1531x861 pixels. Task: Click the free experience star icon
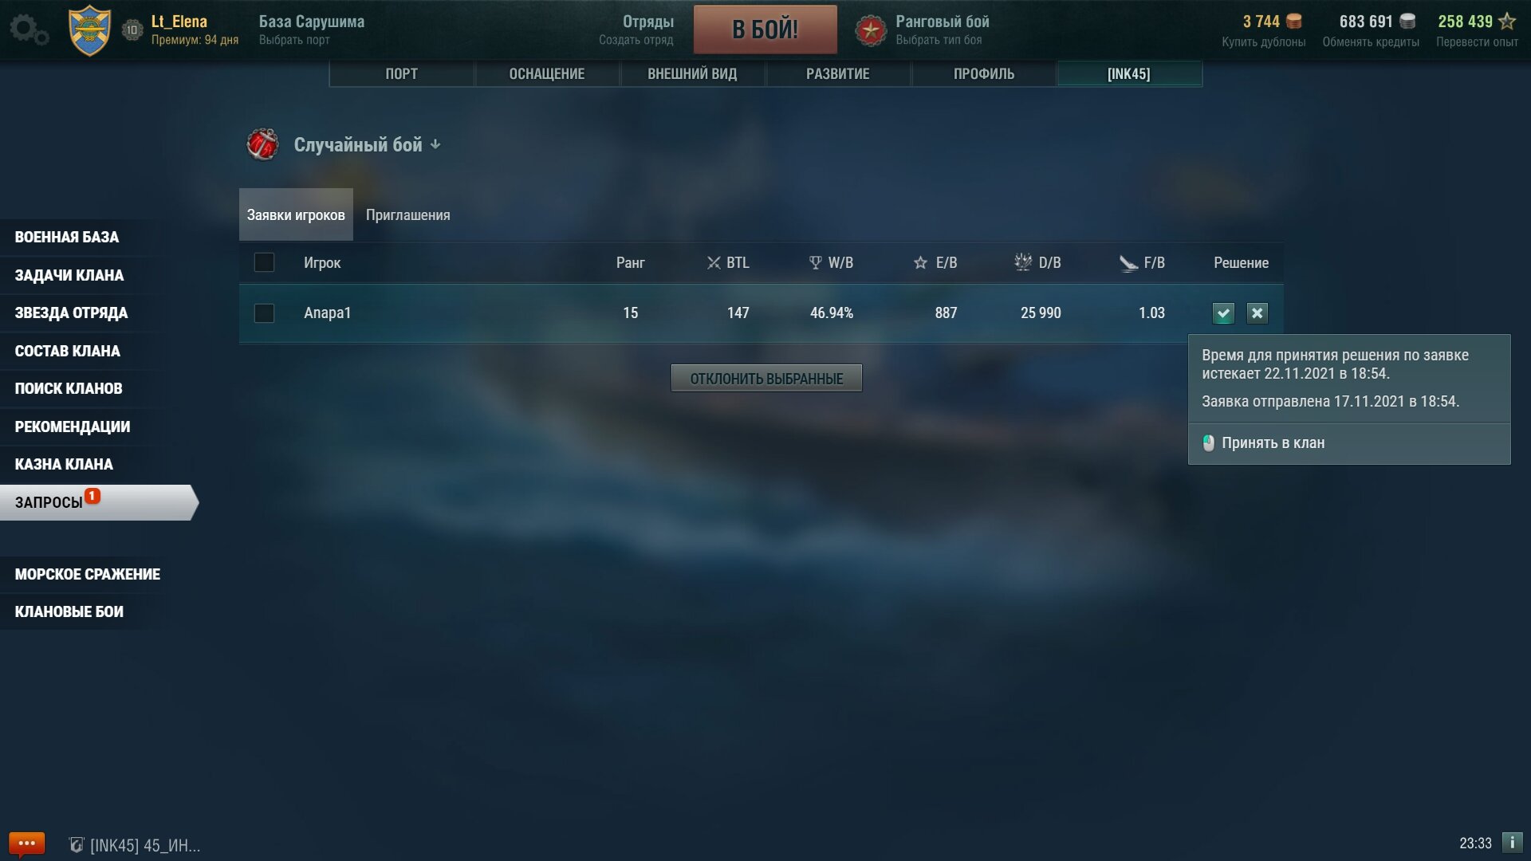[x=1507, y=22]
